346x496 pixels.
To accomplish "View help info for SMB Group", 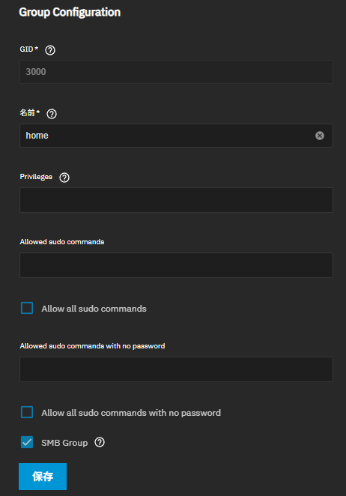I will click(x=100, y=442).
